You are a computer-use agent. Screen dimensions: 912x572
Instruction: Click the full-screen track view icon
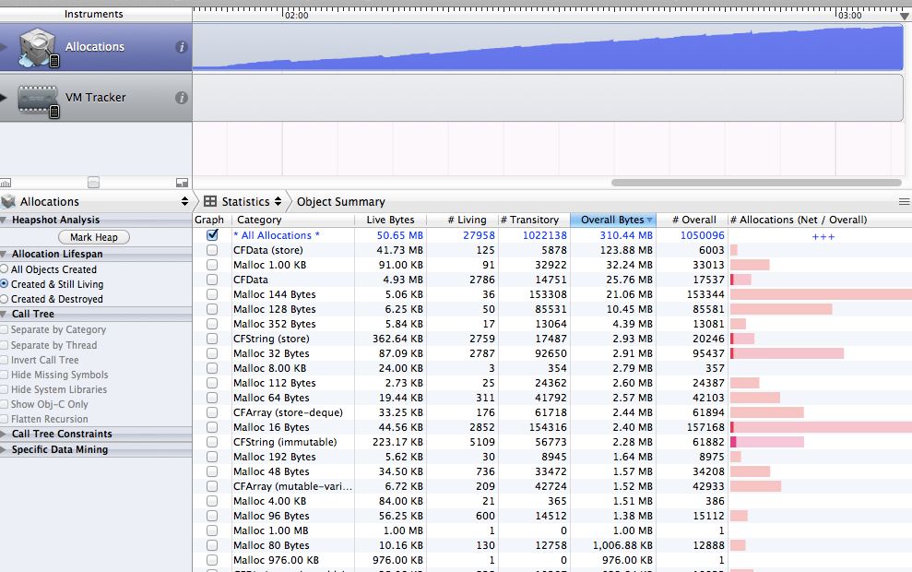[x=182, y=183]
